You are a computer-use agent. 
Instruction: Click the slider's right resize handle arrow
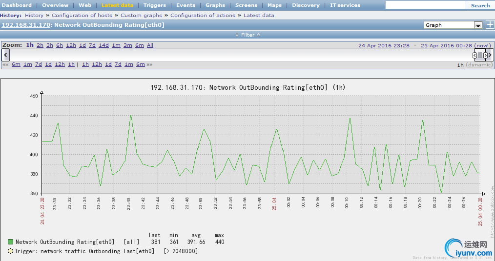point(486,55)
